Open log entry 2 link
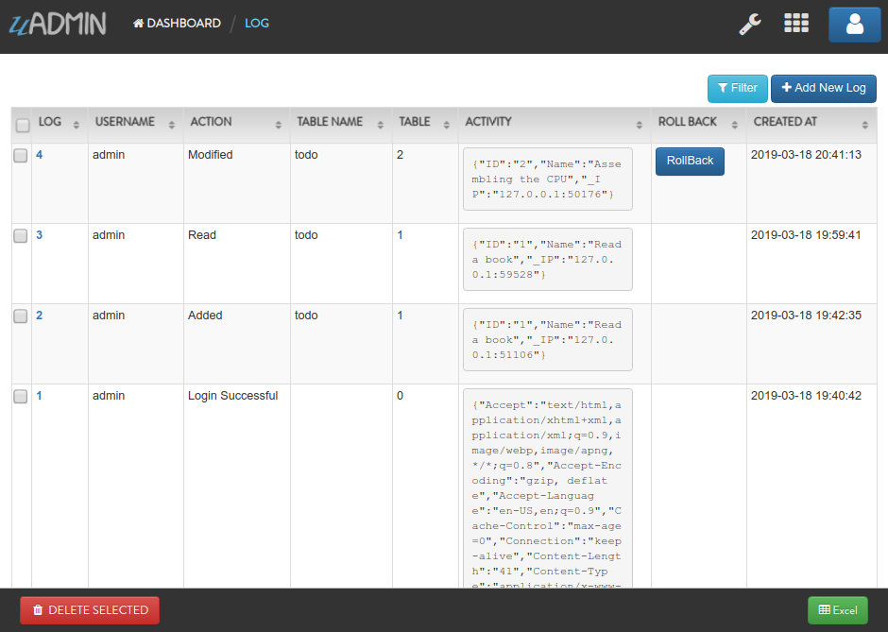888x632 pixels. pyautogui.click(x=39, y=316)
